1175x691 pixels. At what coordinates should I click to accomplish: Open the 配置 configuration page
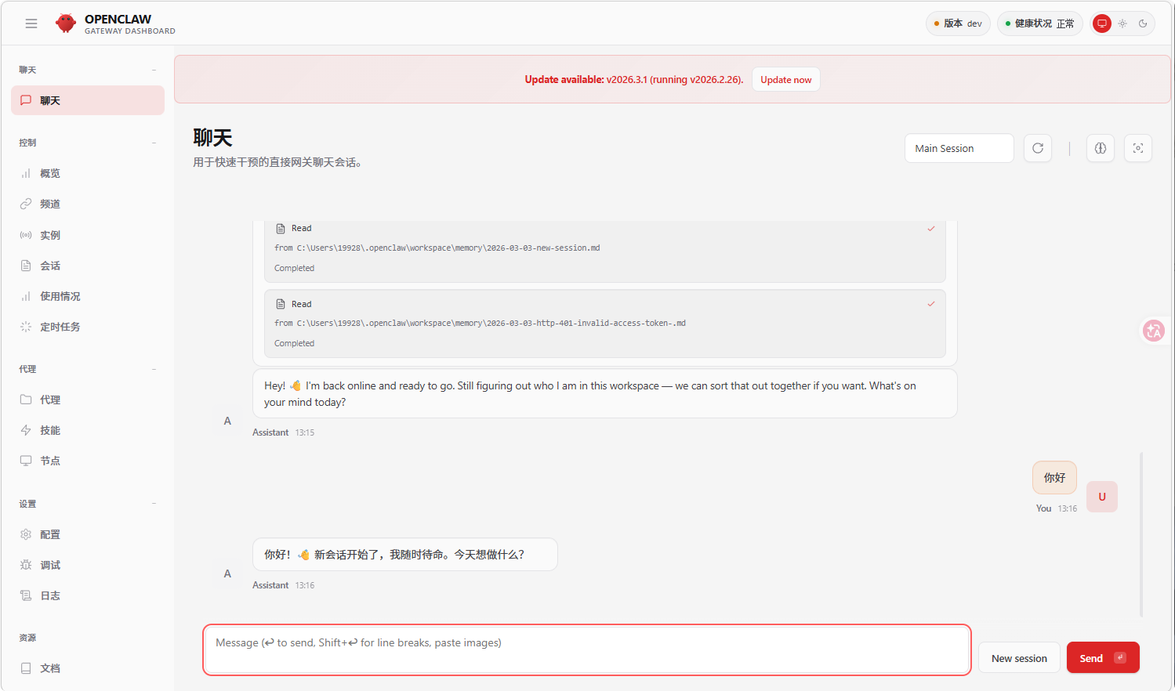click(x=49, y=534)
